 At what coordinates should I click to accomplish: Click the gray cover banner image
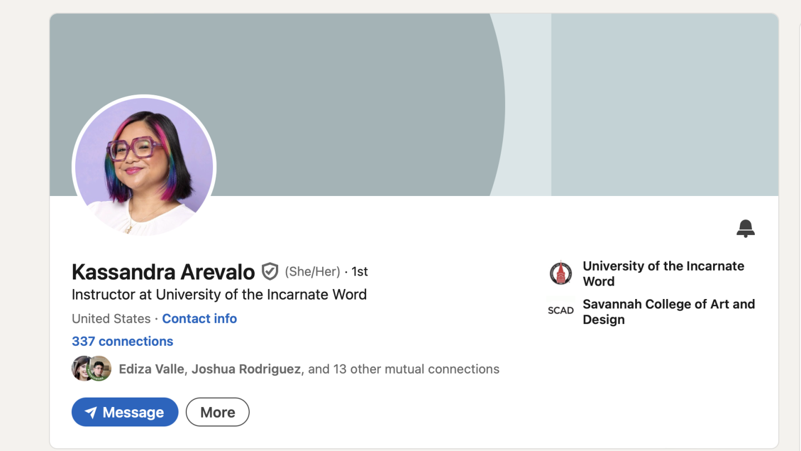click(414, 105)
